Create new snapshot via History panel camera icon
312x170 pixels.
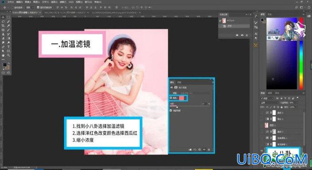click(242, 35)
